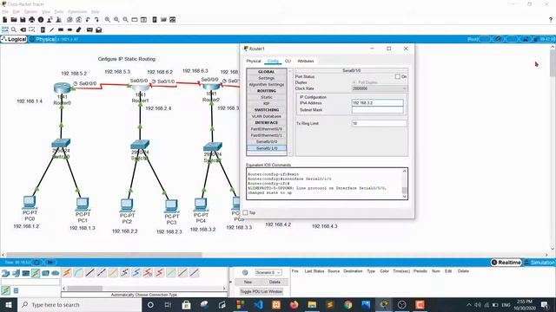Switch to Logical workspace tab

click(x=14, y=39)
